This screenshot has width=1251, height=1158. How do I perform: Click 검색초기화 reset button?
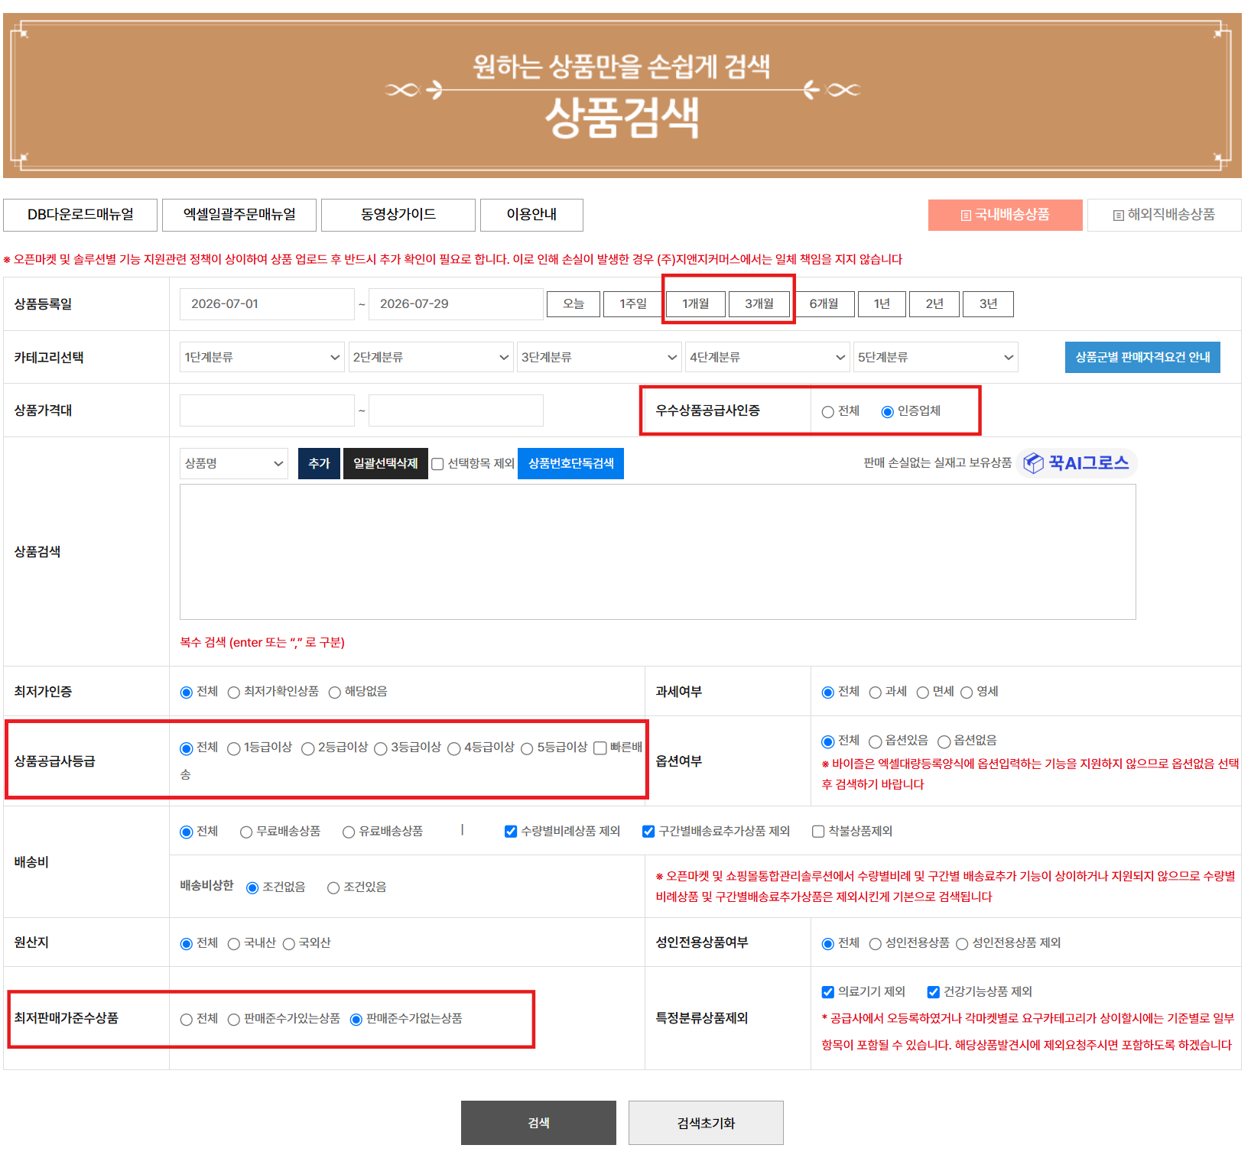pos(706,1123)
